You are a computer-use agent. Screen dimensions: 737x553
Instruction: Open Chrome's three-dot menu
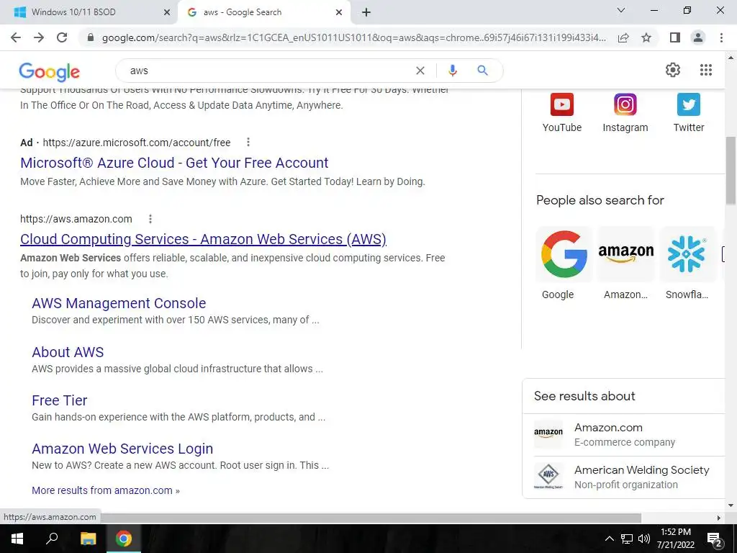click(721, 37)
